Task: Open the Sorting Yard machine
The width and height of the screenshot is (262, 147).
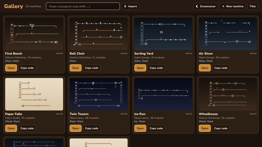Action: pos(140,68)
